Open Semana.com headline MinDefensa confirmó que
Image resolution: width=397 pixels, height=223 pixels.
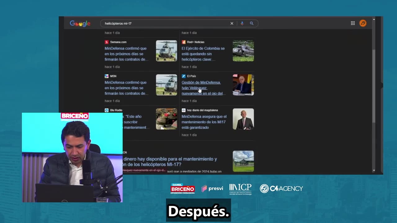point(126,54)
